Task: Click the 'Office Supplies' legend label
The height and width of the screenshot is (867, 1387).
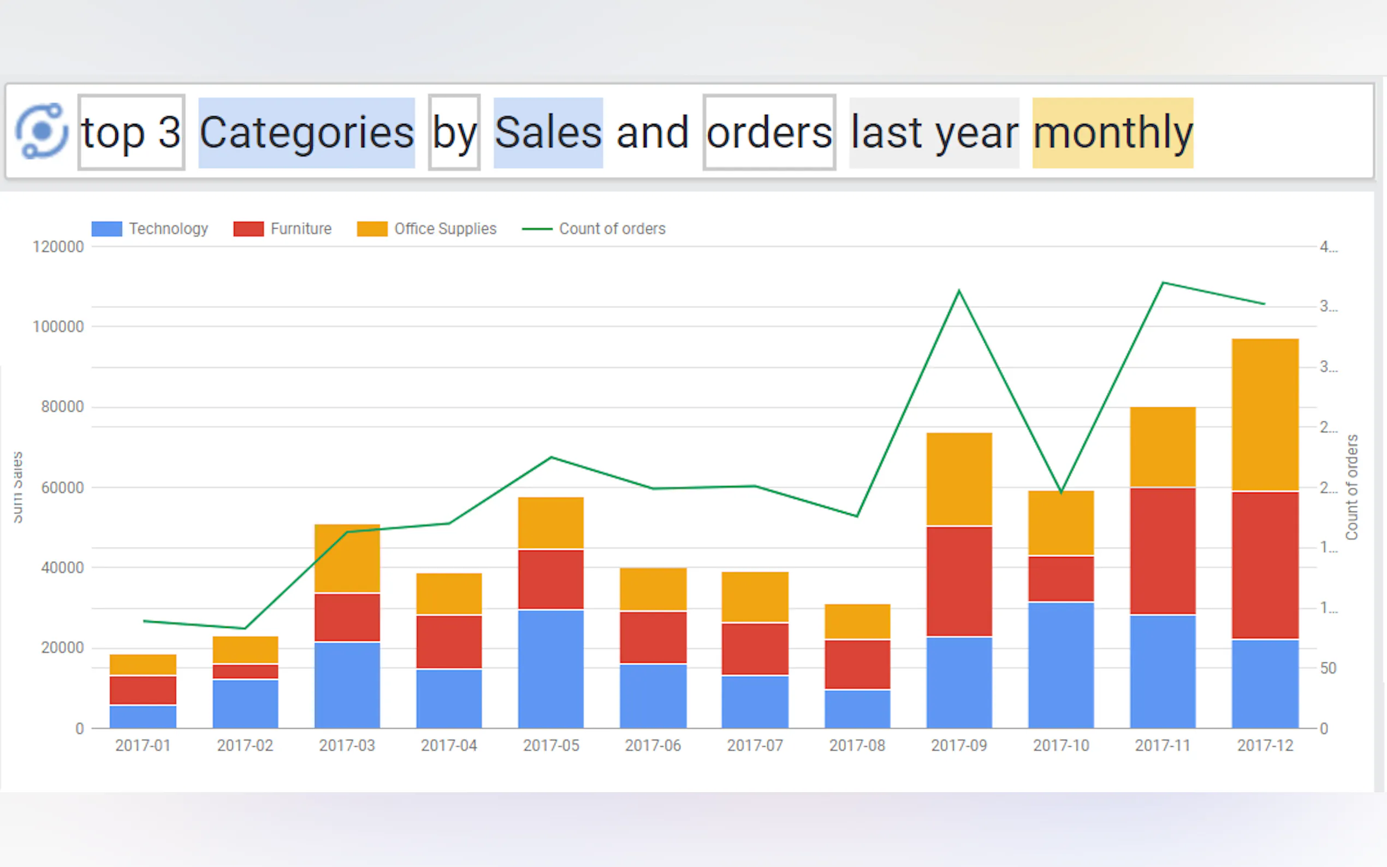Action: point(445,229)
